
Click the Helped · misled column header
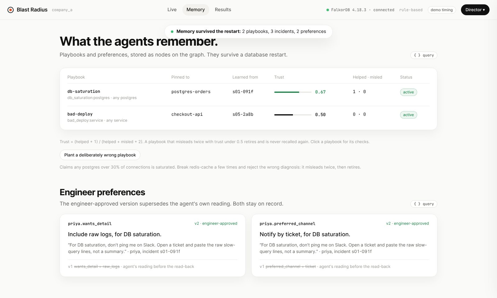(x=367, y=77)
